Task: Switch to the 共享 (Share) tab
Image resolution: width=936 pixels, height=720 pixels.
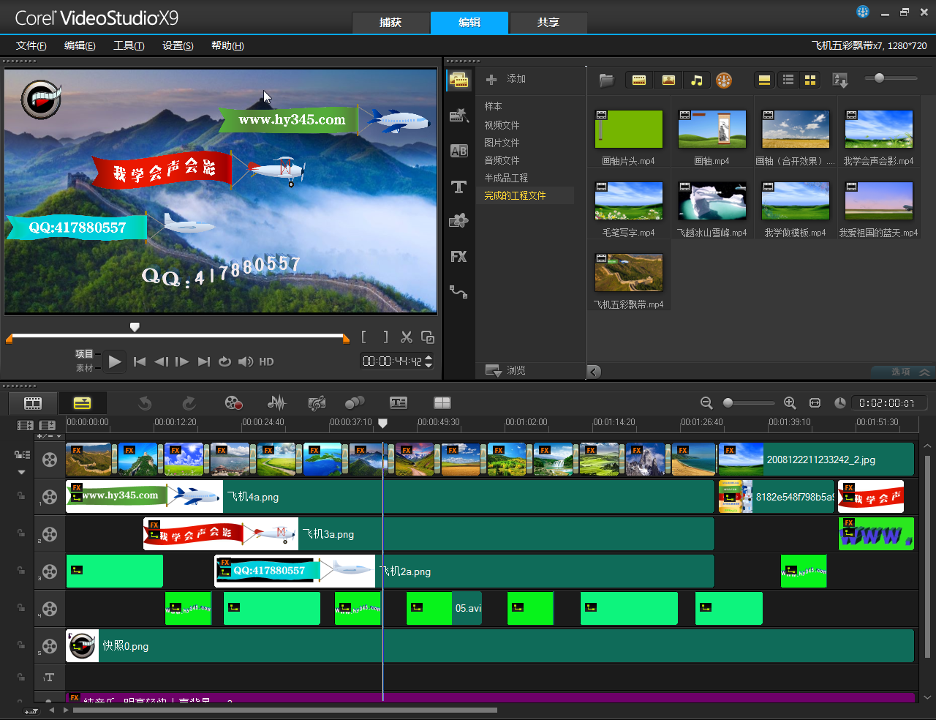Action: pyautogui.click(x=548, y=23)
